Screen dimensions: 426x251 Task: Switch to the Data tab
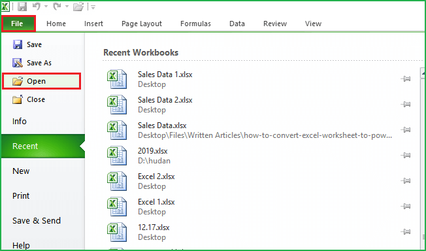[x=237, y=24]
